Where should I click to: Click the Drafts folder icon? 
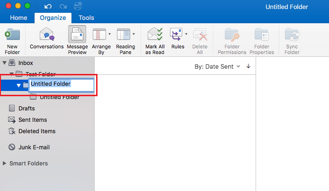coord(12,108)
